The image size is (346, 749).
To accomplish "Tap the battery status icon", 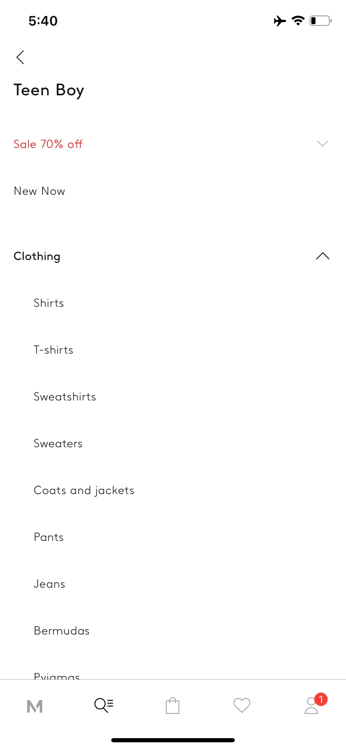I will point(321,20).
